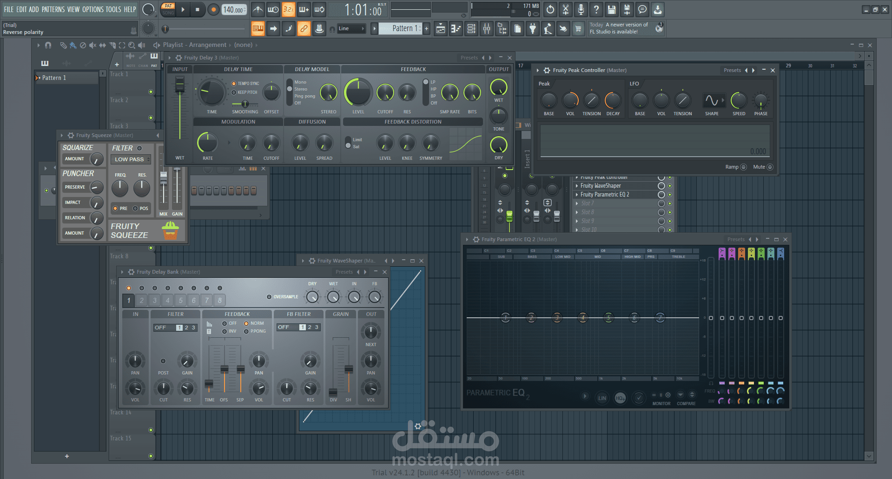
Task: Click HQ button in Parametric EQ 2
Action: [x=620, y=398]
